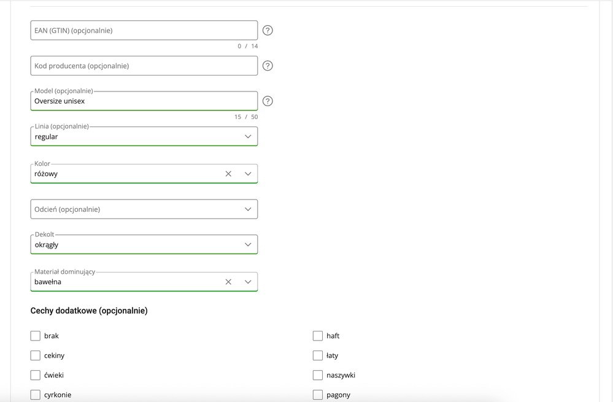
Task: Select the 'cyrkonie' checkbox
Action: (36, 395)
